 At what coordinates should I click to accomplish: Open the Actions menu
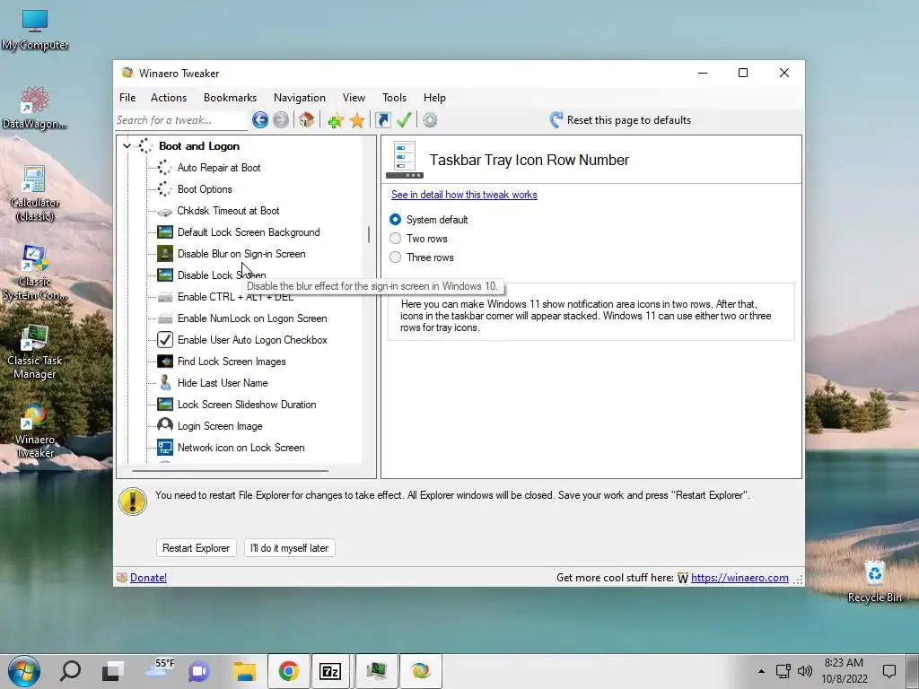click(169, 98)
